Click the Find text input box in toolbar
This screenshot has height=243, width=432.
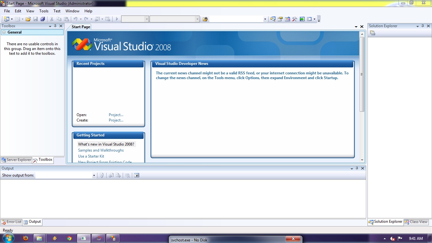(236, 19)
